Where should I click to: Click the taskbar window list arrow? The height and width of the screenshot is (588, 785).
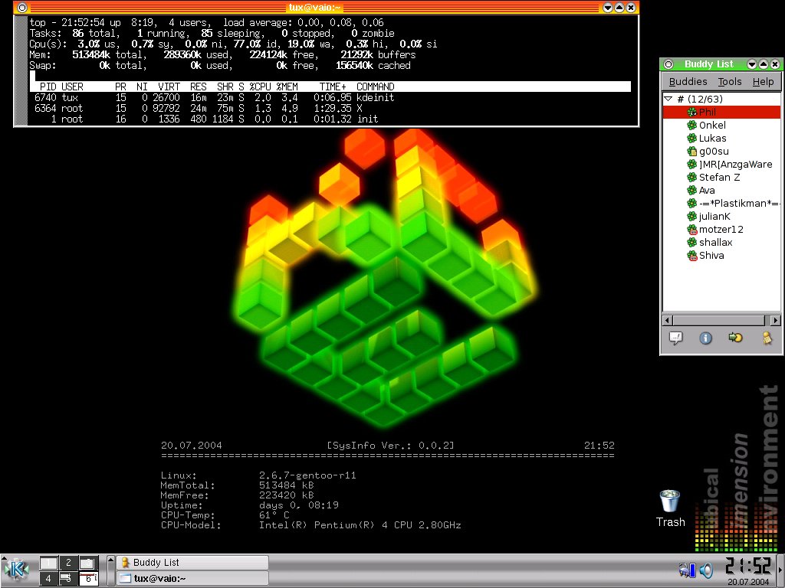(110, 570)
